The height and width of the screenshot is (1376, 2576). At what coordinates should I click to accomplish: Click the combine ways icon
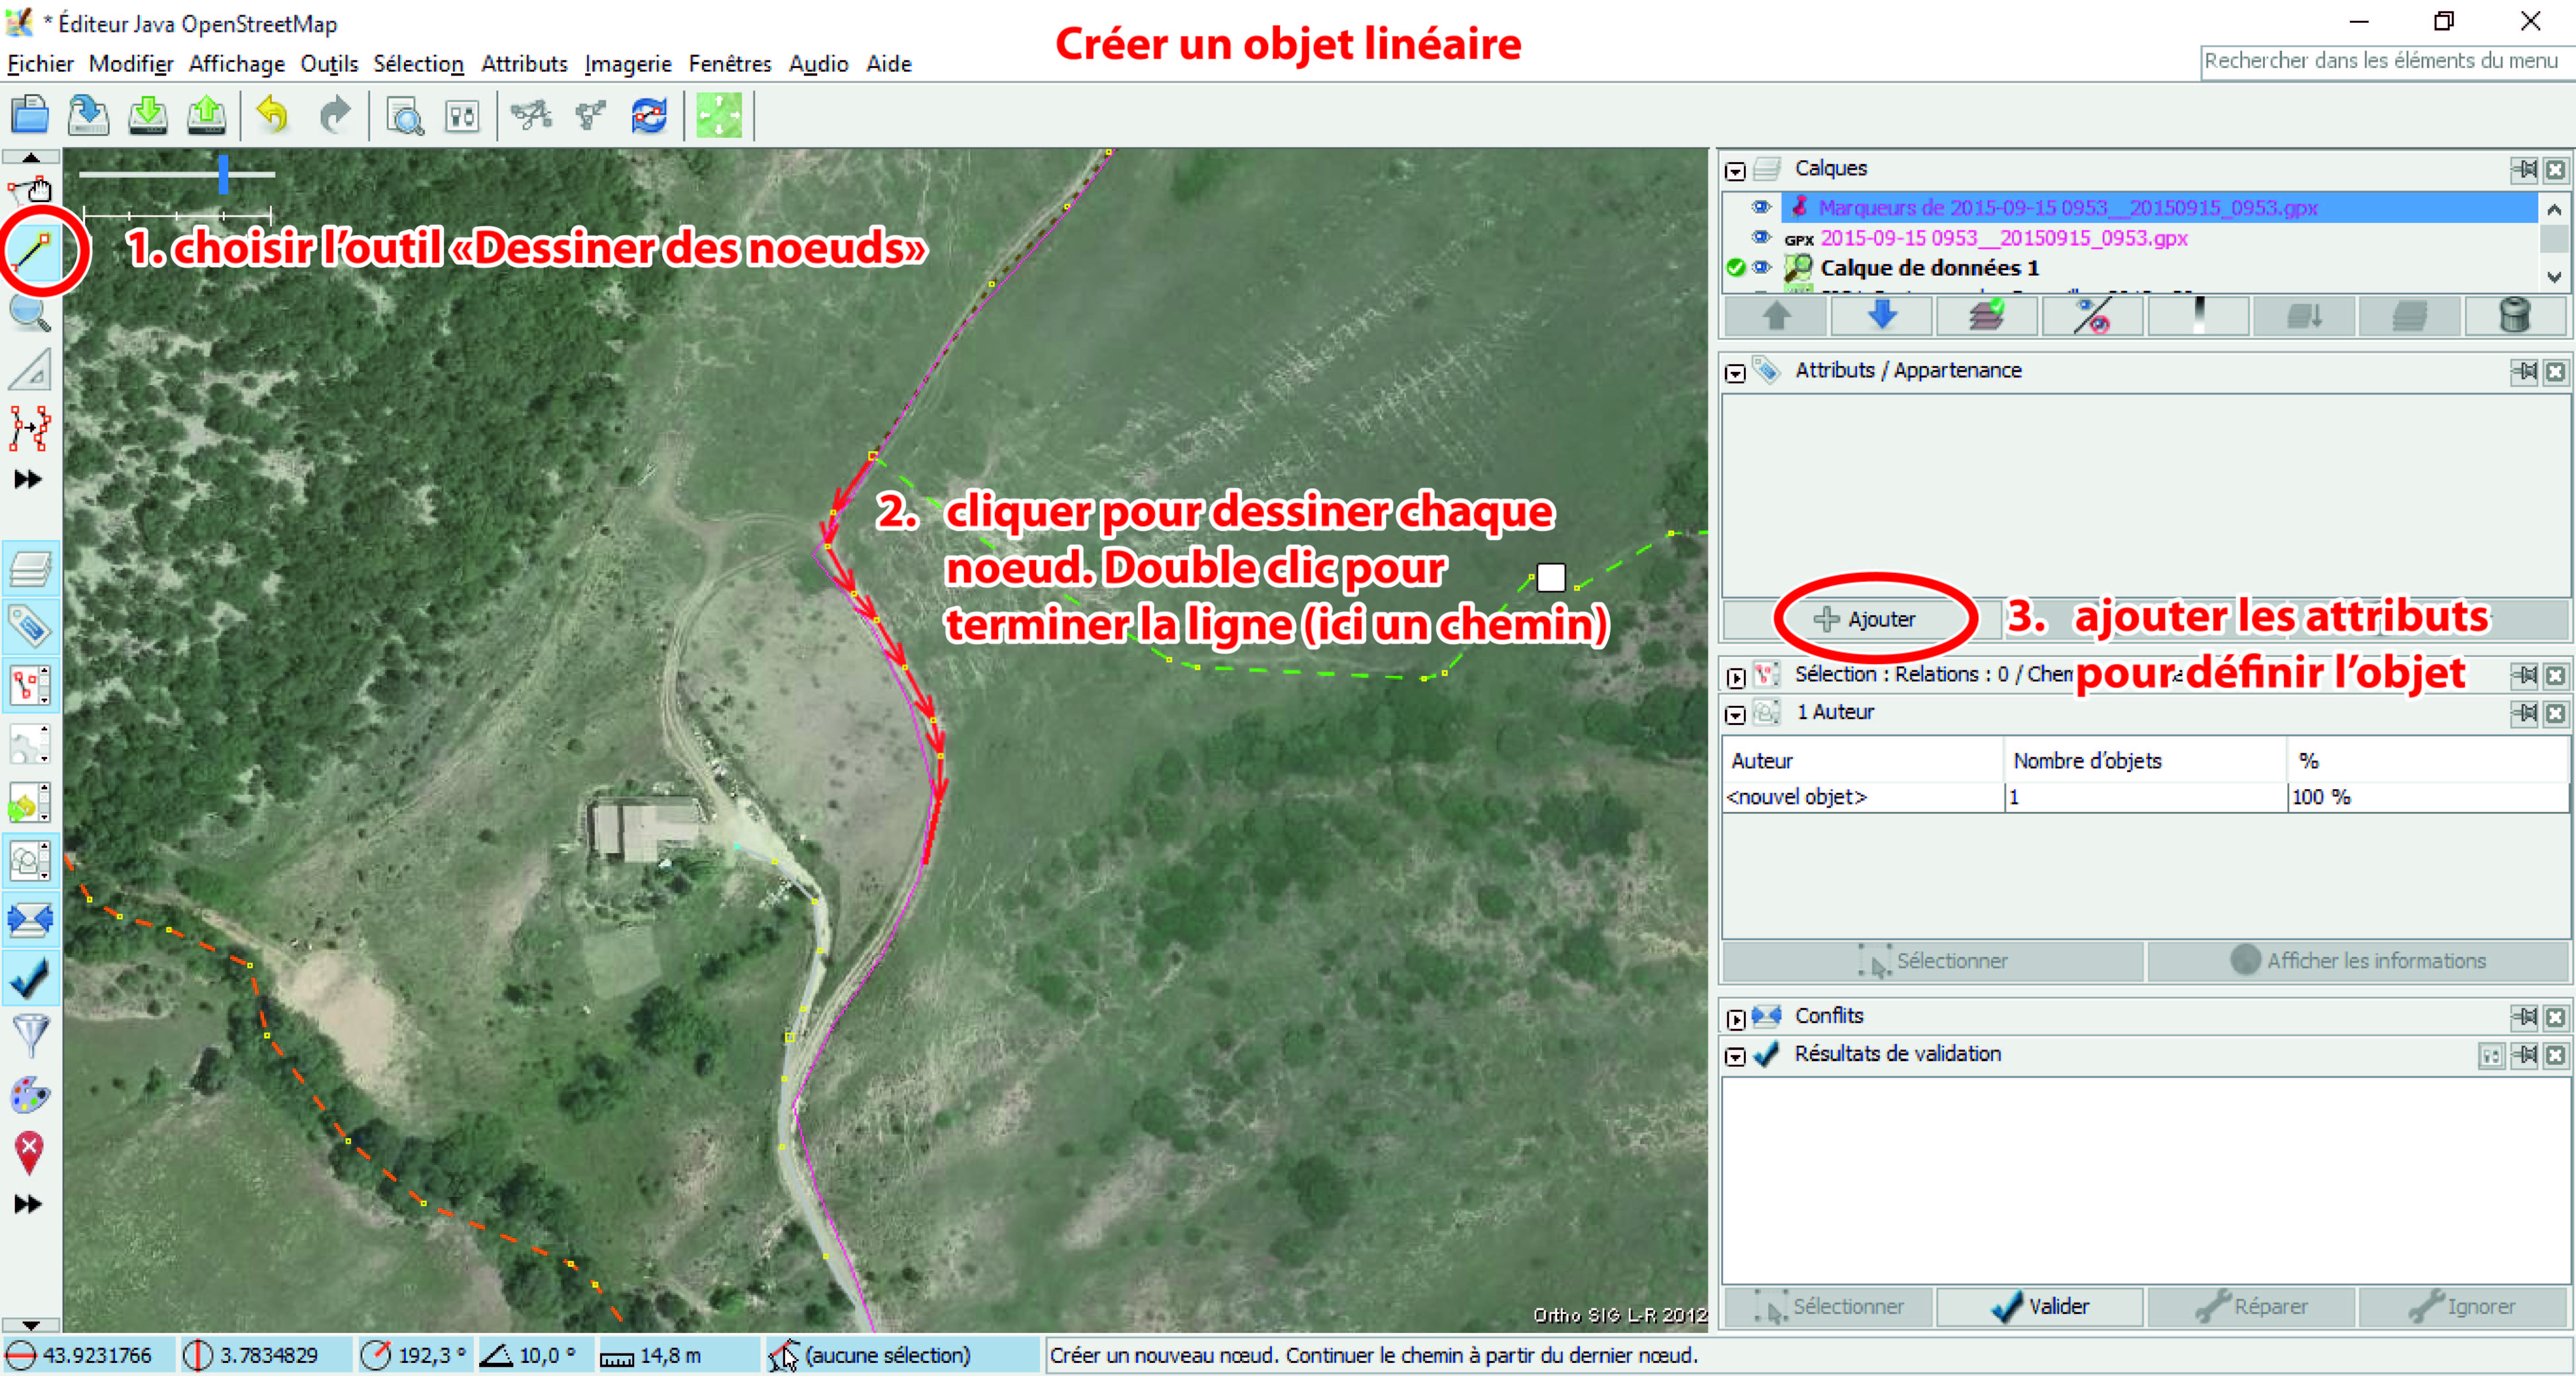(x=591, y=115)
